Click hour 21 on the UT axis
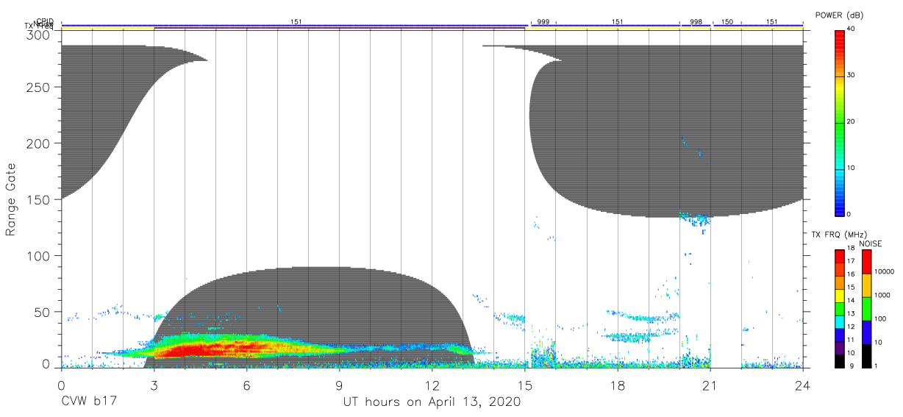 coord(710,385)
